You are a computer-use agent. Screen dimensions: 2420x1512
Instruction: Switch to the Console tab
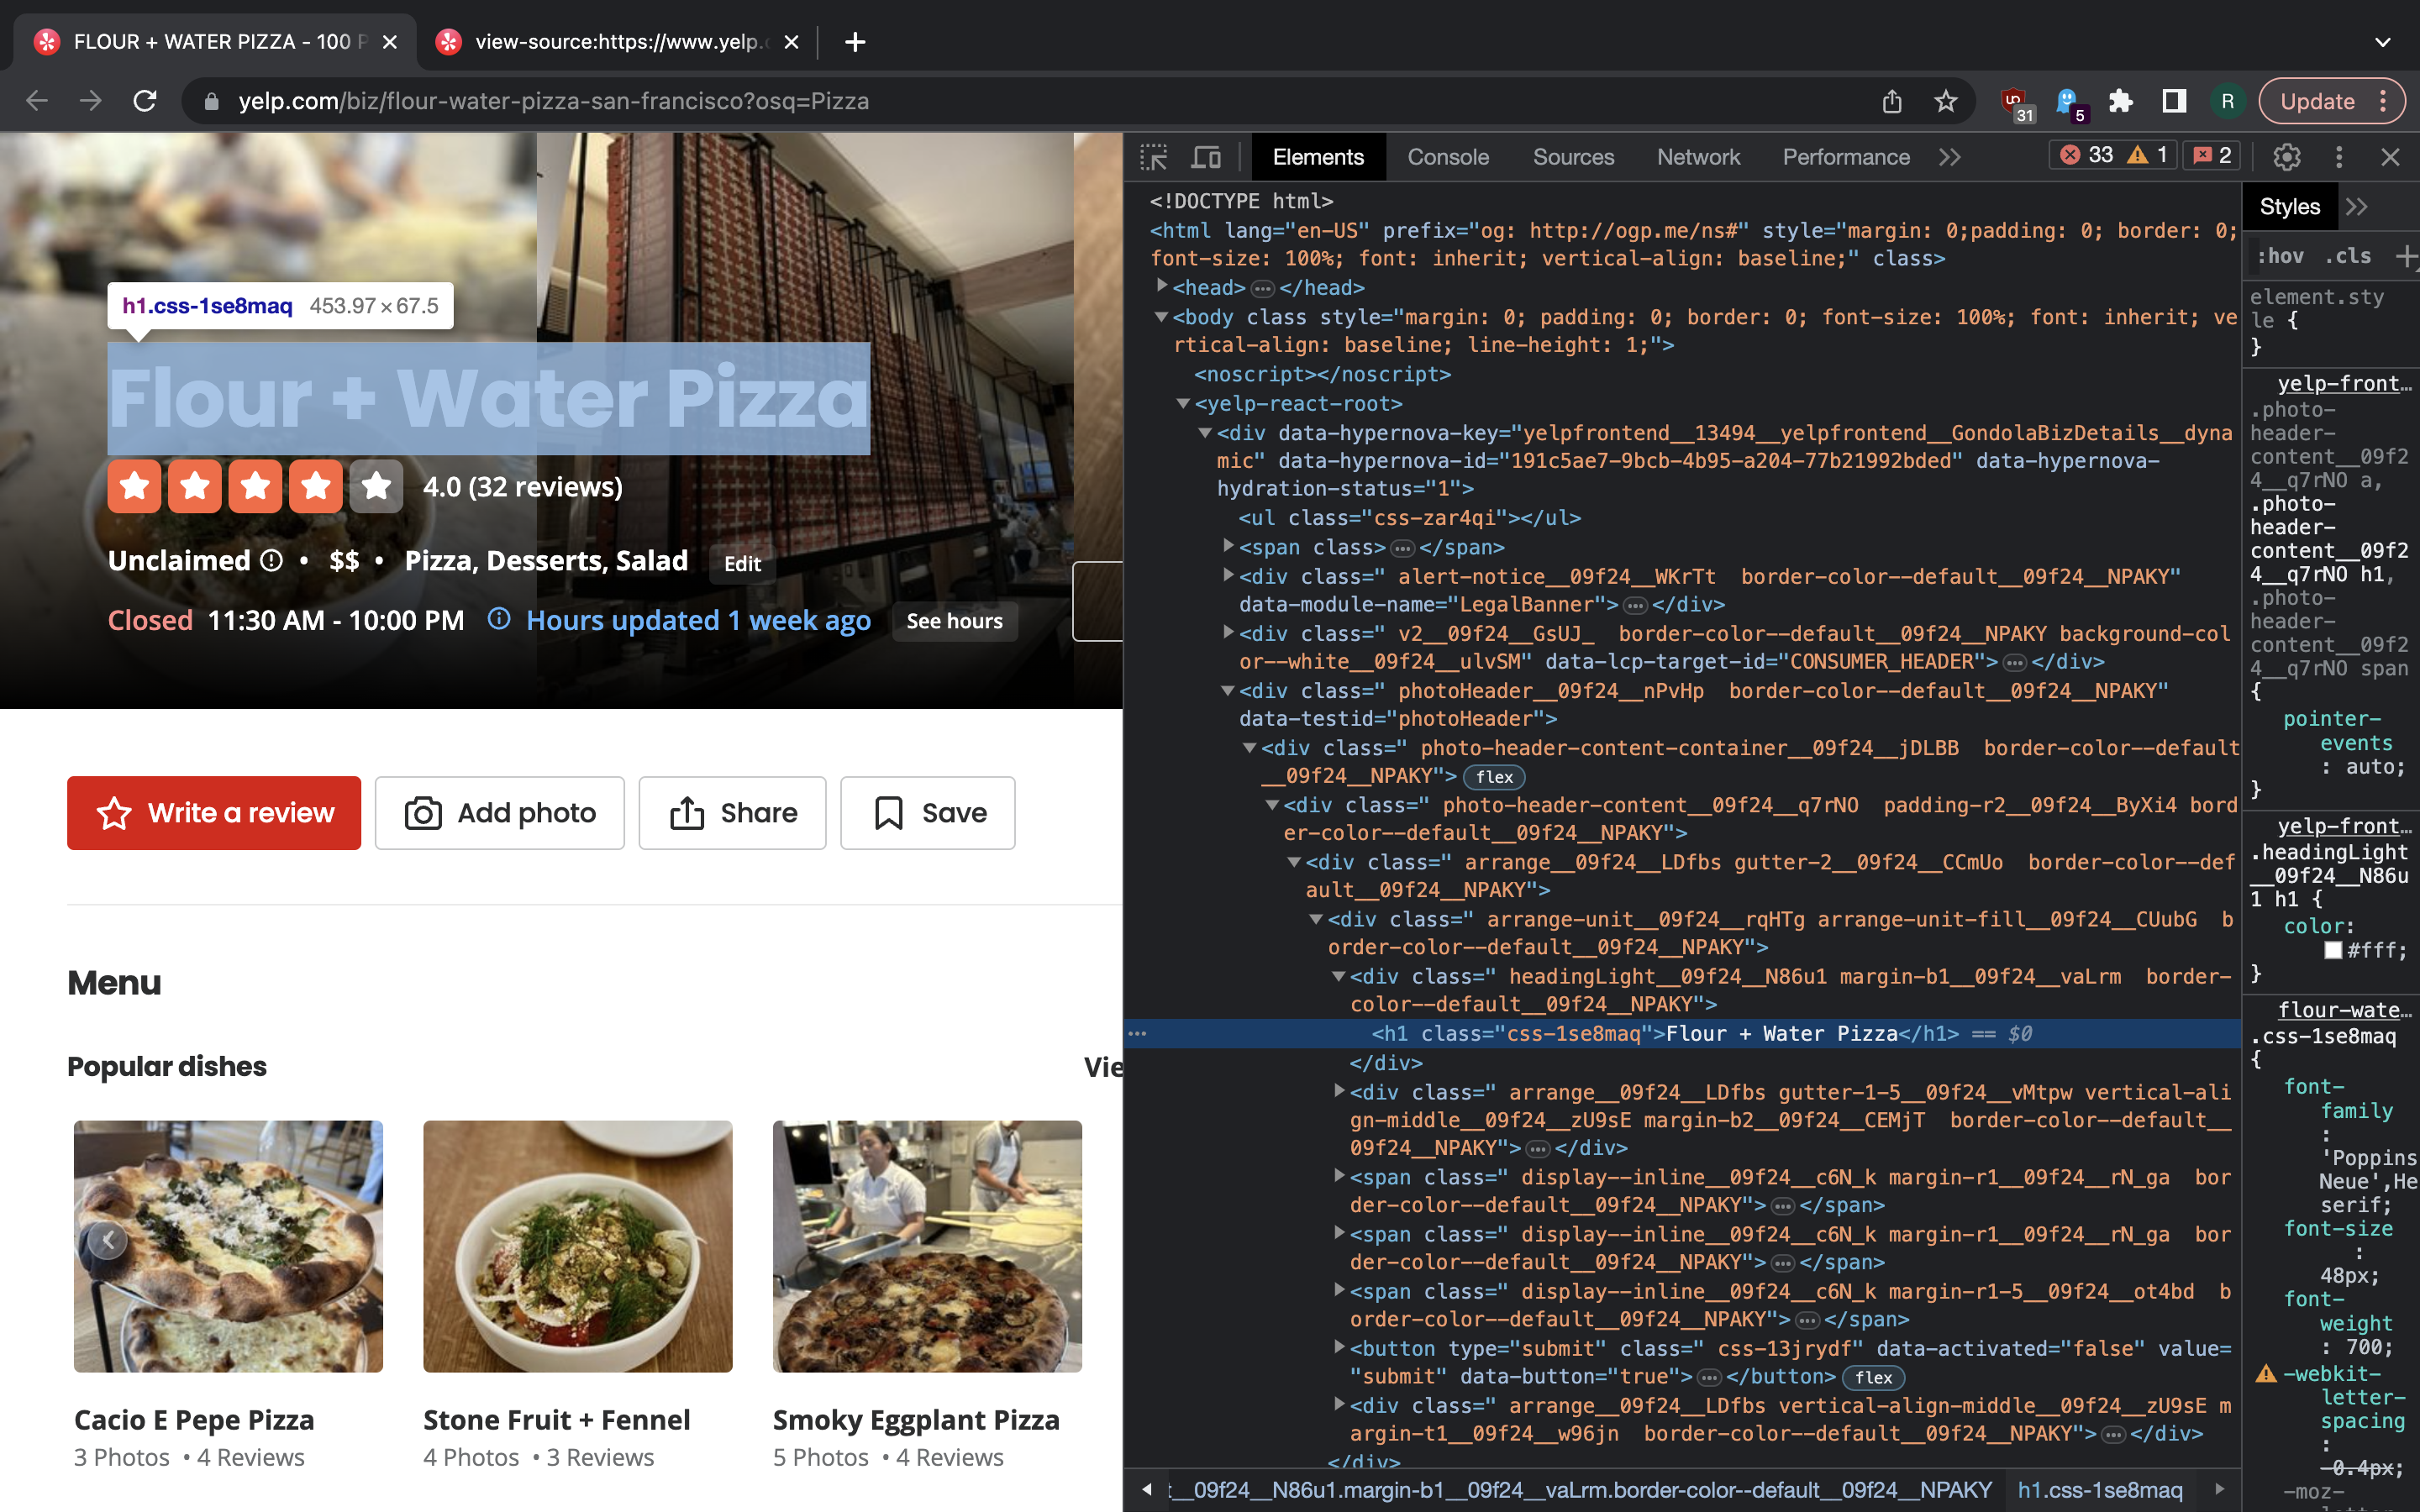click(x=1448, y=157)
